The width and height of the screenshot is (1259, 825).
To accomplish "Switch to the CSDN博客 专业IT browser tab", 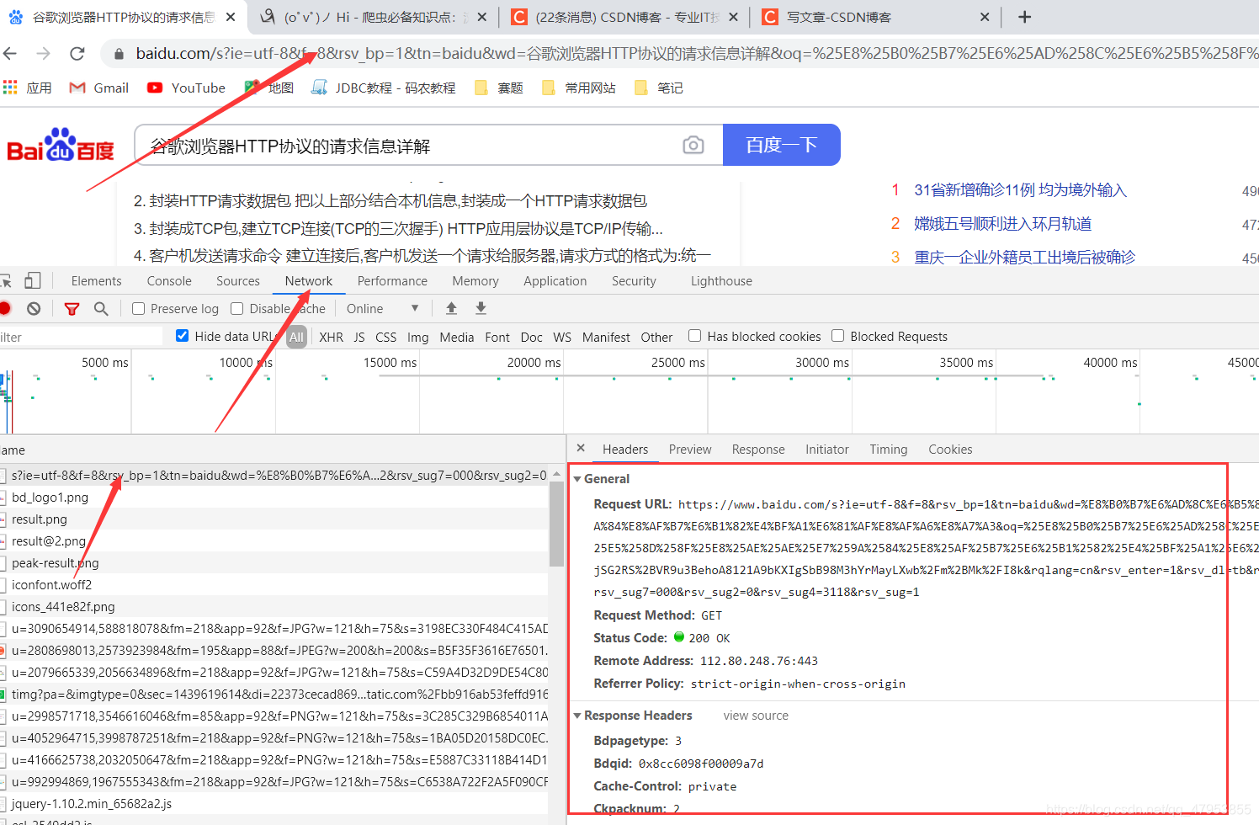I will (626, 17).
